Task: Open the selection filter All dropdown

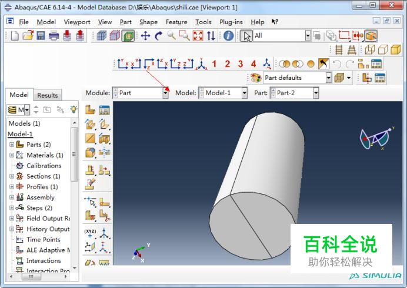Action: click(308, 35)
